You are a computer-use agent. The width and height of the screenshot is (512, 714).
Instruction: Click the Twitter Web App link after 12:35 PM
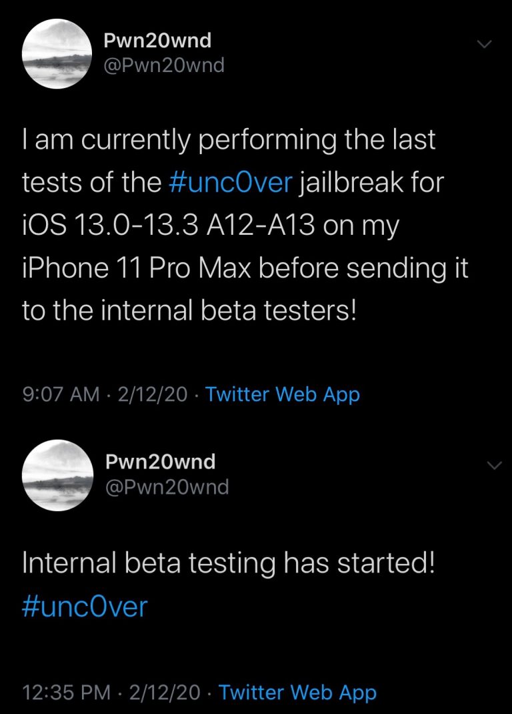pyautogui.click(x=297, y=693)
